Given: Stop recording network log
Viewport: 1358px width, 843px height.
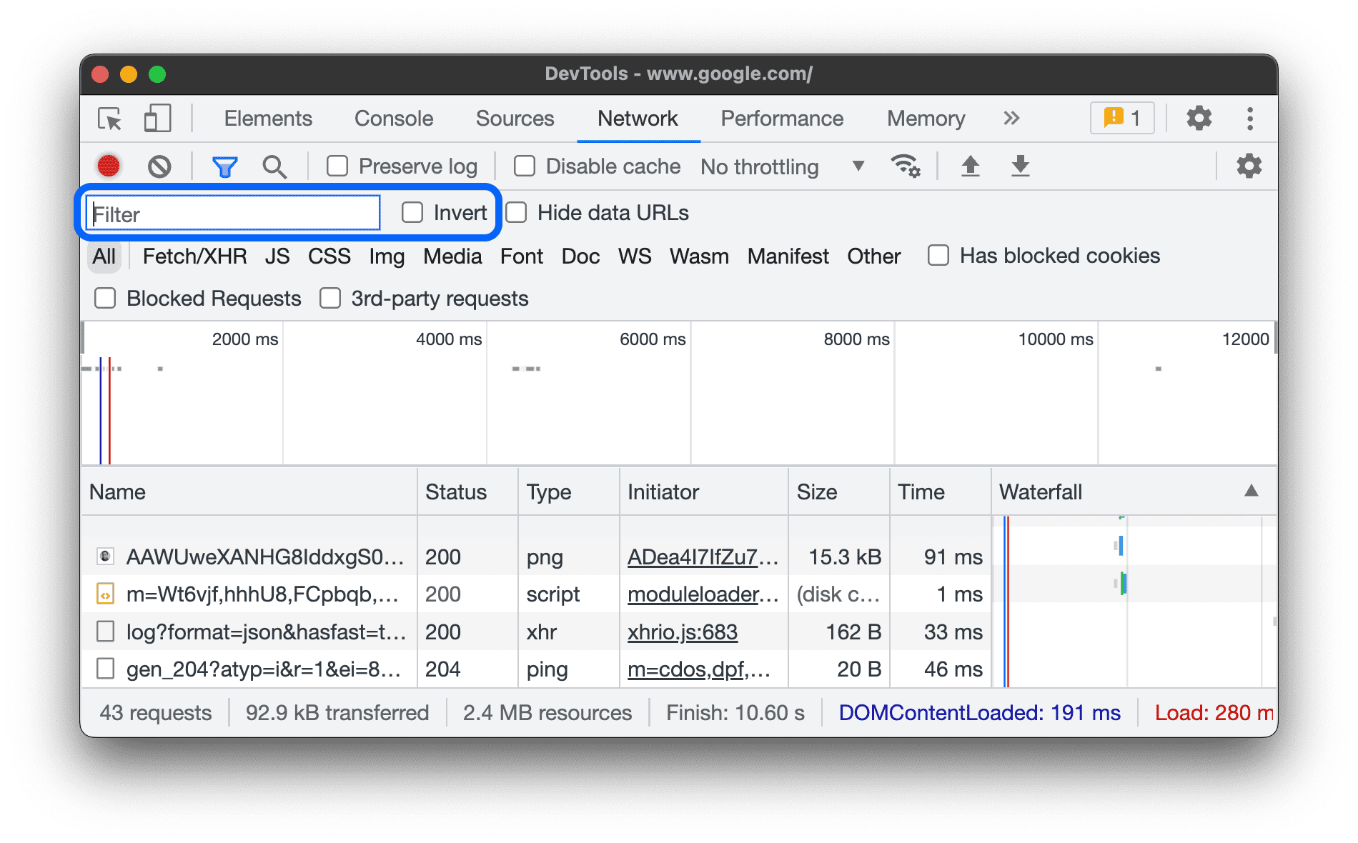Looking at the screenshot, I should click(108, 166).
